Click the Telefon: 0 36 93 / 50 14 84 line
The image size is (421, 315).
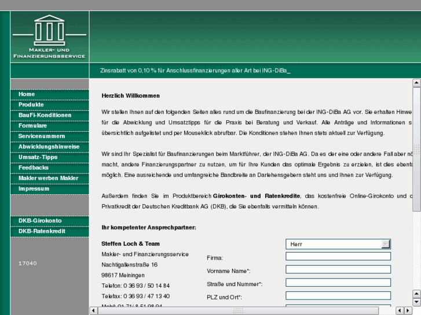(136, 286)
